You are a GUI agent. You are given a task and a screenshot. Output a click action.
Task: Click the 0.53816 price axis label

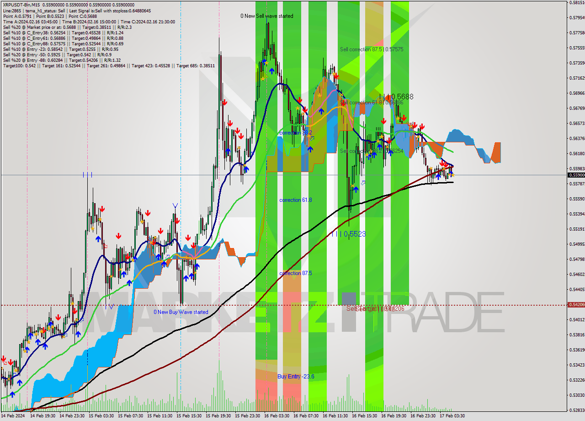pyautogui.click(x=577, y=335)
